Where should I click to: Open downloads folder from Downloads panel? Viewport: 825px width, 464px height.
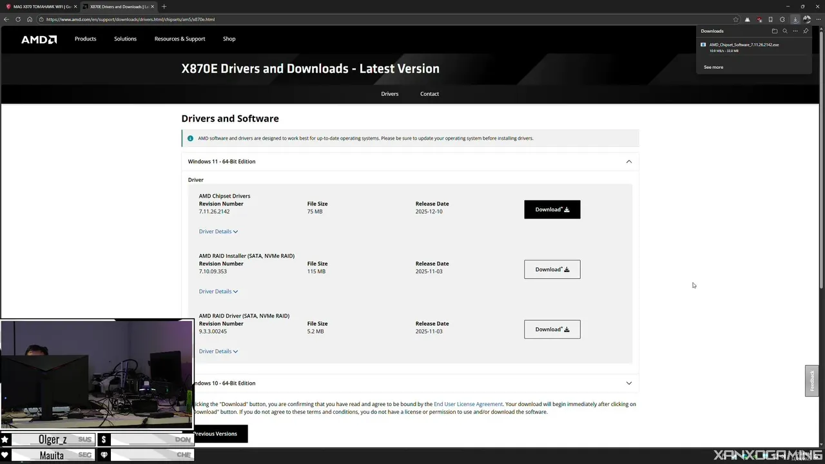click(775, 31)
